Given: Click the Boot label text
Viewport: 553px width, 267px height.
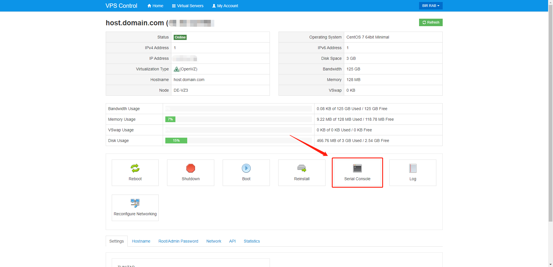Looking at the screenshot, I should [246, 179].
